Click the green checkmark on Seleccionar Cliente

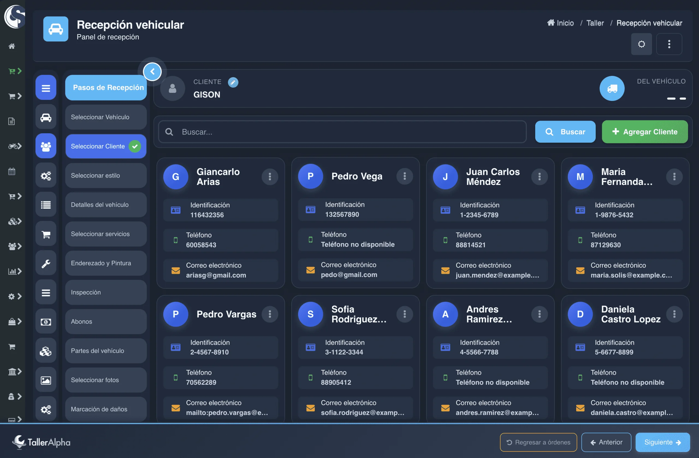[x=135, y=146]
